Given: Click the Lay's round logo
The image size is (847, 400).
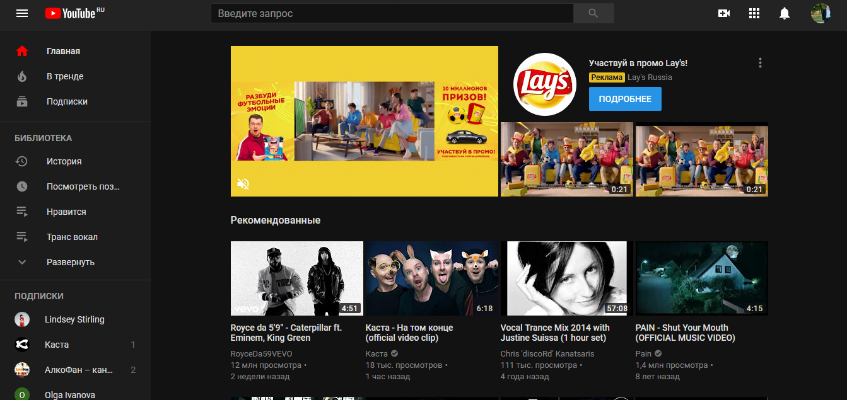Looking at the screenshot, I should (x=544, y=84).
